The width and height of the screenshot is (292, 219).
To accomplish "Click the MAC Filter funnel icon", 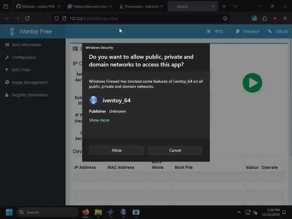I will click(7, 70).
